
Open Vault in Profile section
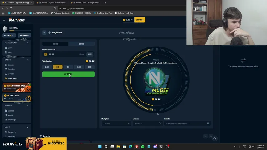pyautogui.click(x=10, y=115)
